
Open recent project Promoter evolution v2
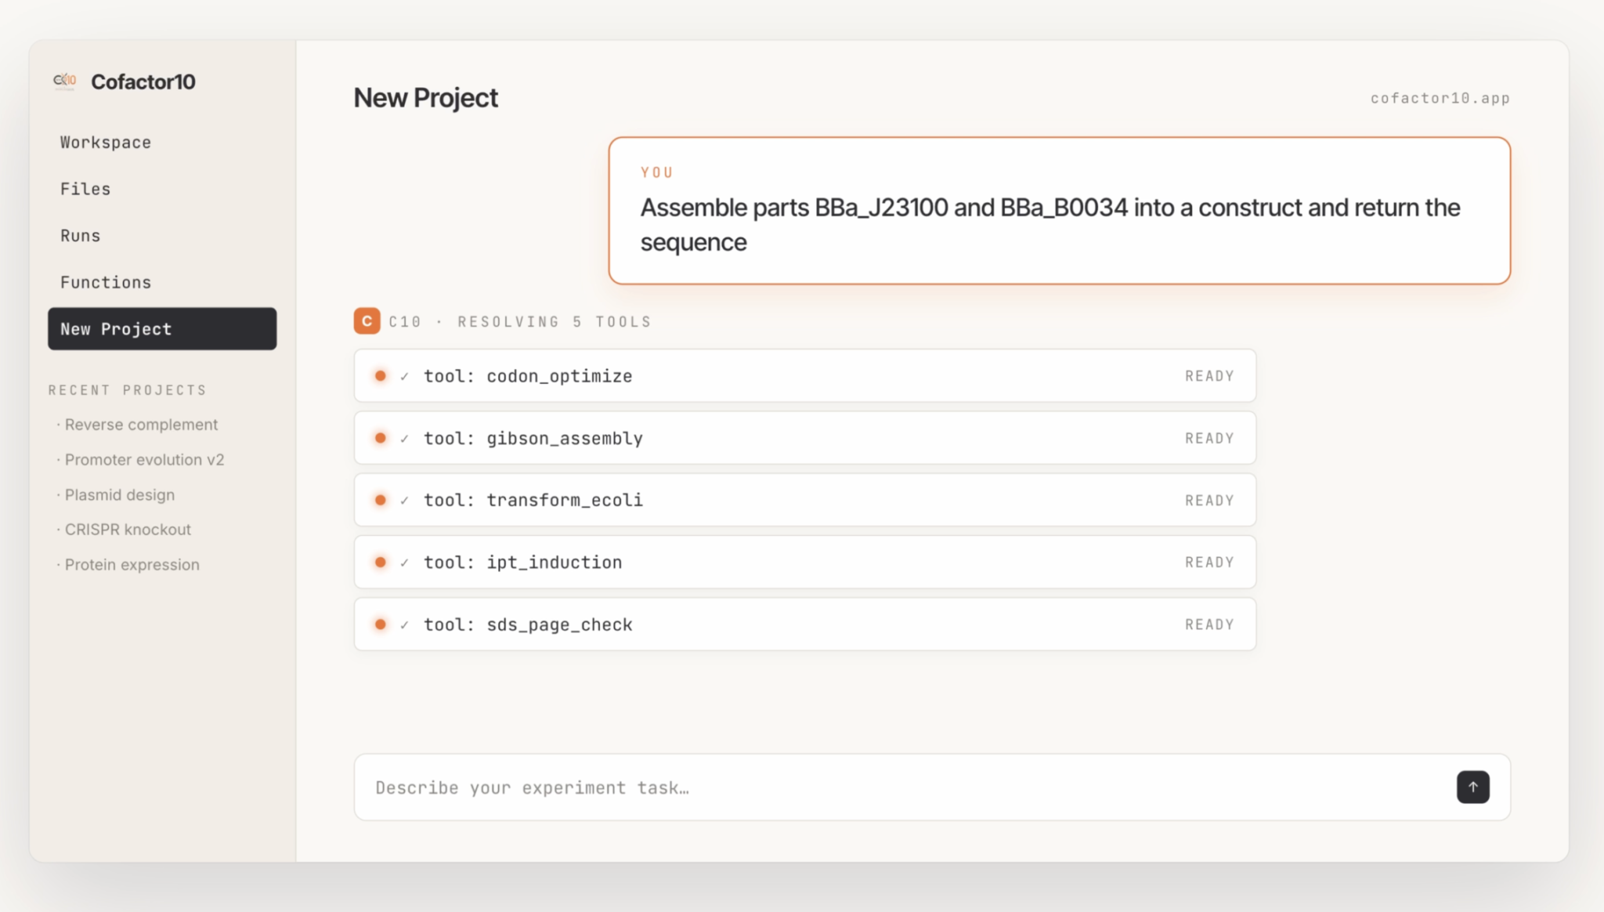(x=141, y=460)
